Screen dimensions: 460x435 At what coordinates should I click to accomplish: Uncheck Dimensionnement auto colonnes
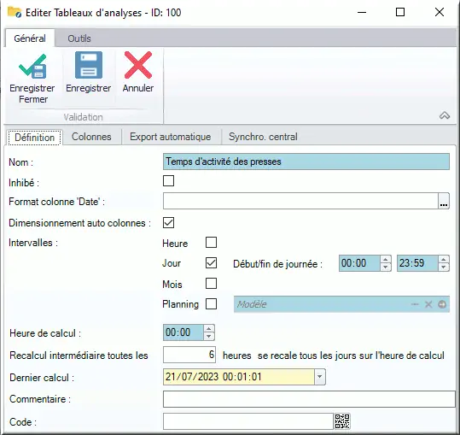click(168, 223)
